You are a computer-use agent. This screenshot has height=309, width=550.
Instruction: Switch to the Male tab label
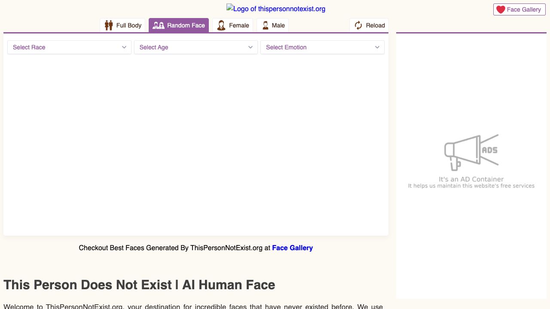(278, 25)
